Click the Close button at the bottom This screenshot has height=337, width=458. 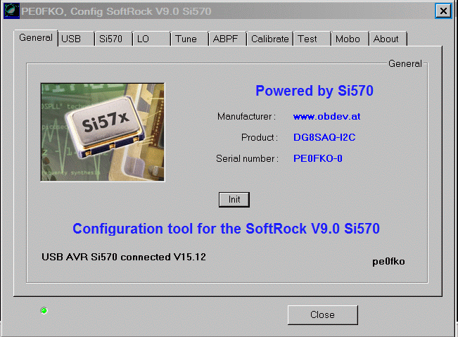click(x=322, y=314)
